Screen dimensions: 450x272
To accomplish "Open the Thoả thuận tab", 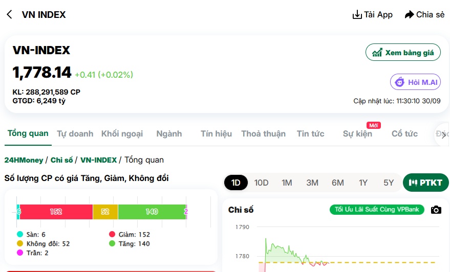I will pyautogui.click(x=263, y=134).
